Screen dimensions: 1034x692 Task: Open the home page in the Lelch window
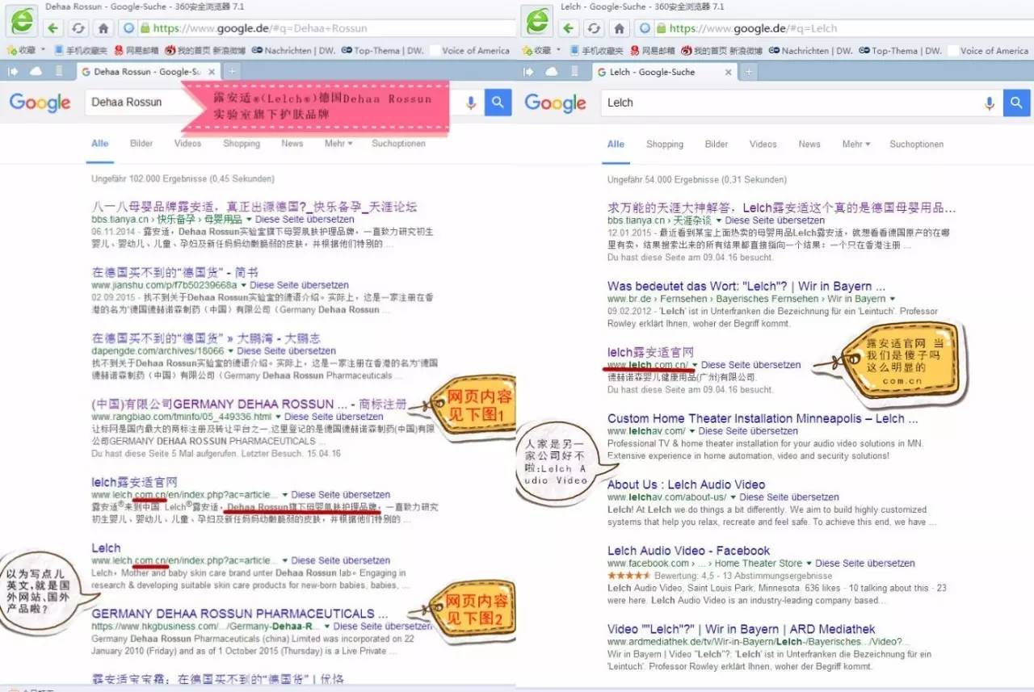click(619, 28)
